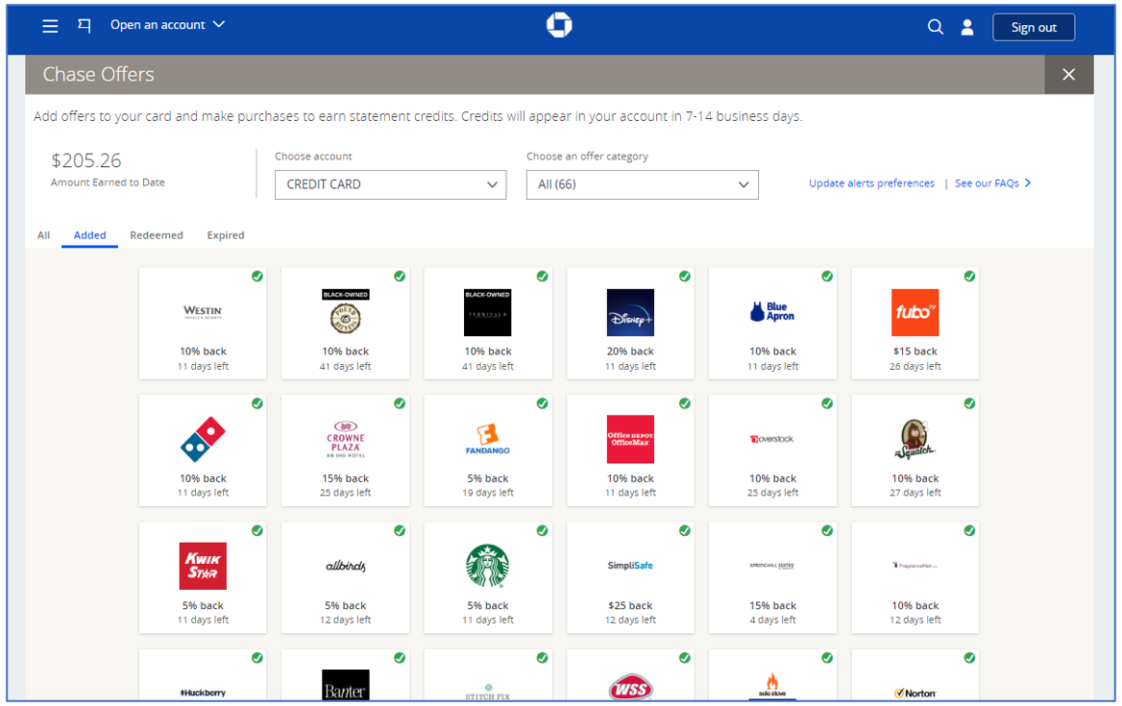Click the $25 back text on SimpliSafe
Image resolution: width=1122 pixels, height=706 pixels.
point(630,605)
